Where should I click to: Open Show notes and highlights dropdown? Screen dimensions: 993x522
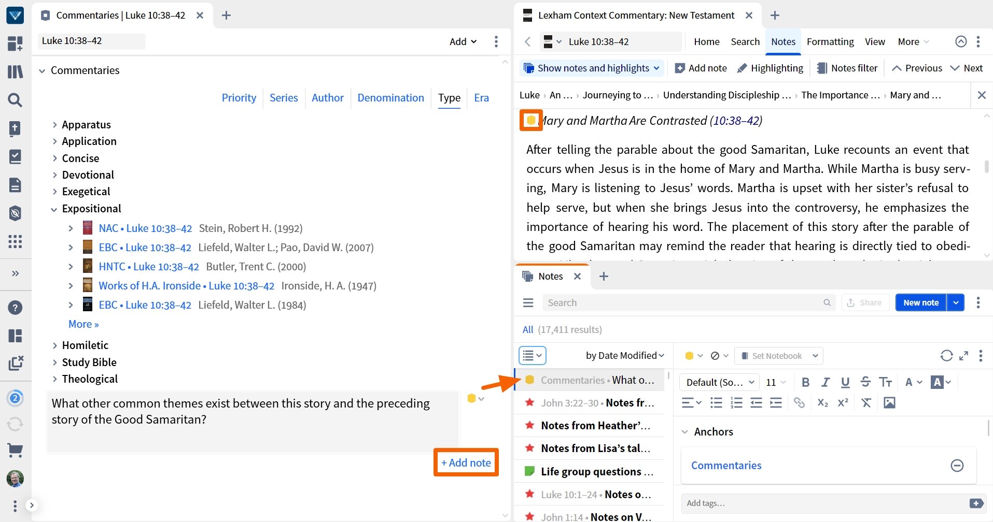[592, 68]
